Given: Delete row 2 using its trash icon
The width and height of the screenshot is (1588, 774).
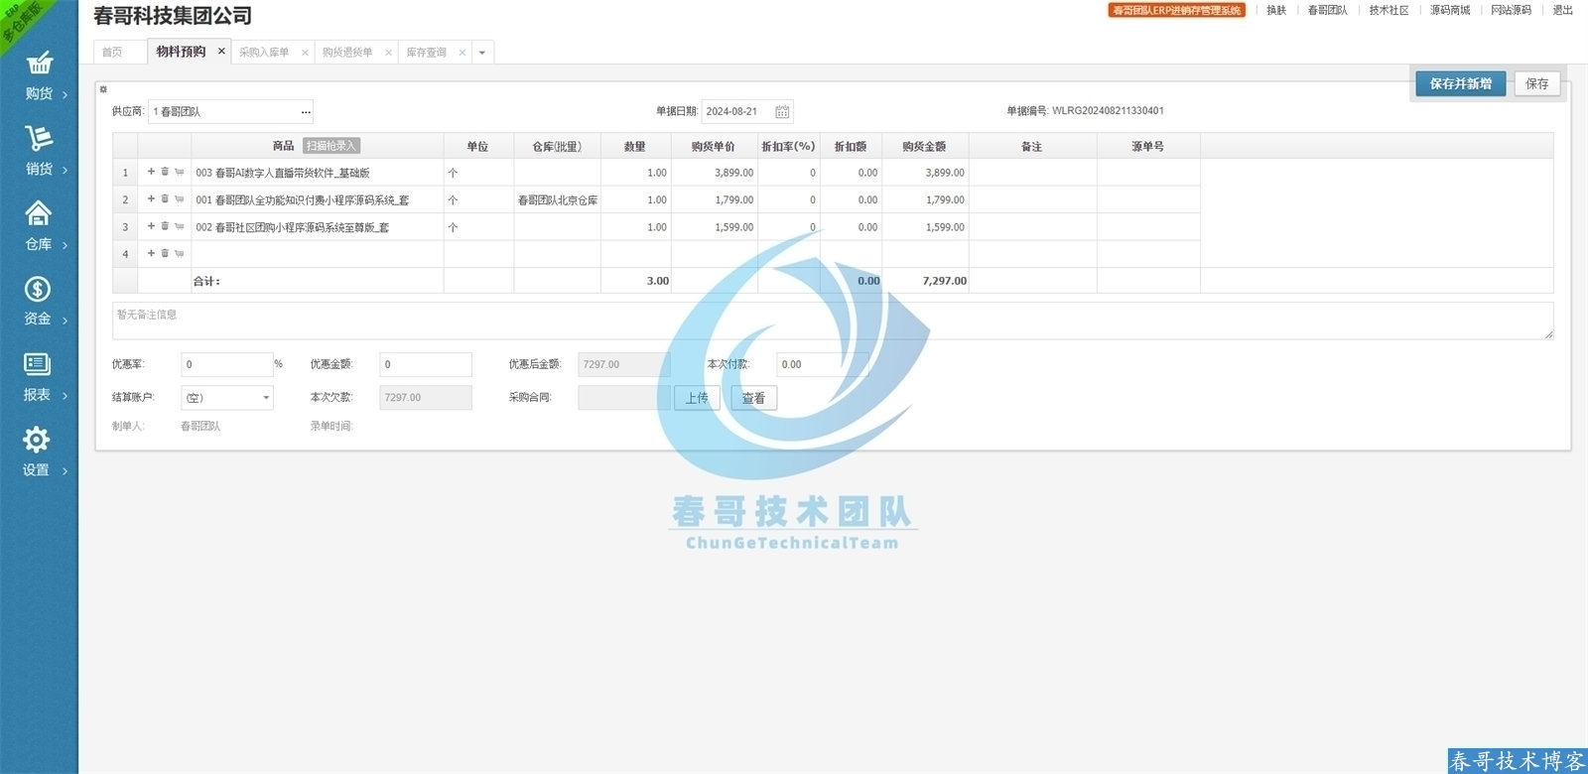Looking at the screenshot, I should (165, 199).
